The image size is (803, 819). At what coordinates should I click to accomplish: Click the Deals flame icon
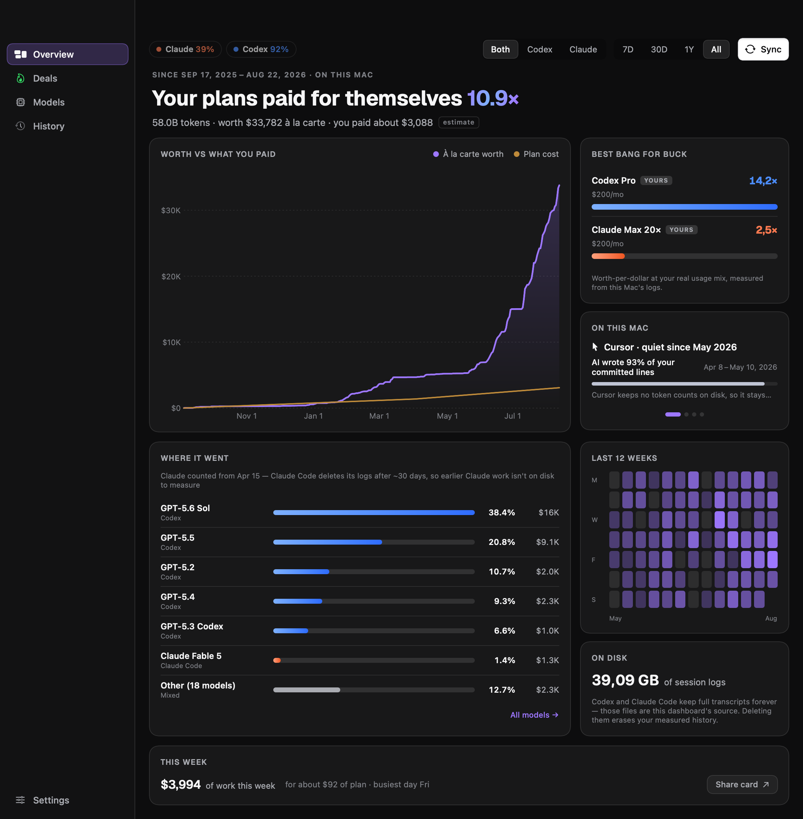[20, 78]
